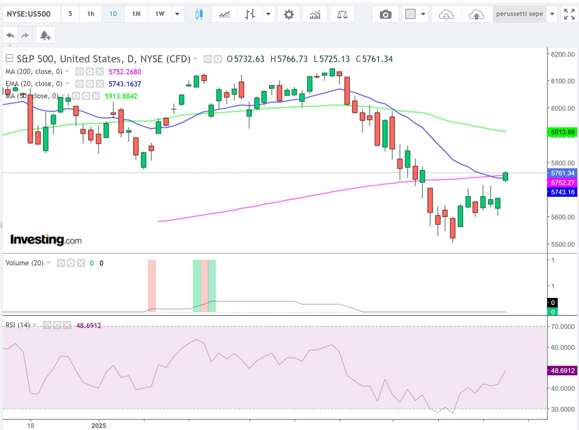Viewport: 579px width, 430px height.
Task: Undo the last chart action
Action: pos(11,35)
